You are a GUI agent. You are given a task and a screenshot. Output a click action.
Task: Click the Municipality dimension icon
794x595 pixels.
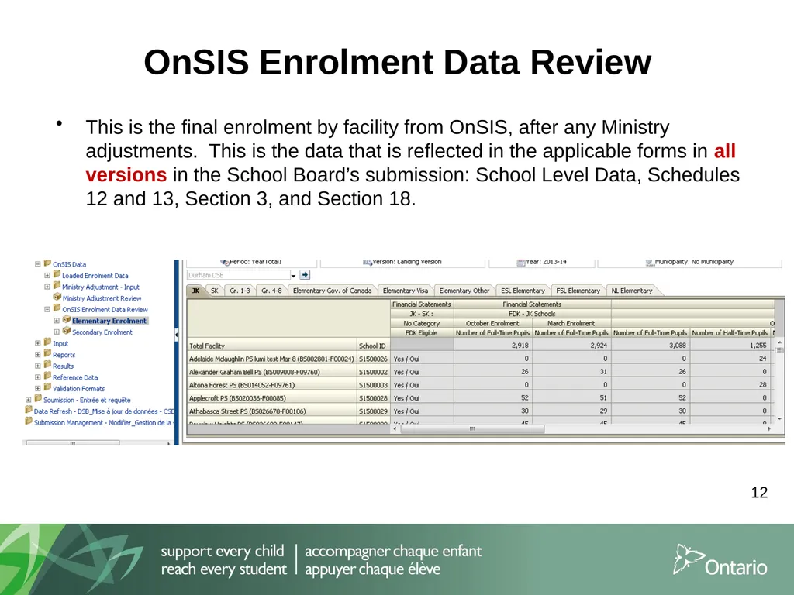coord(650,262)
